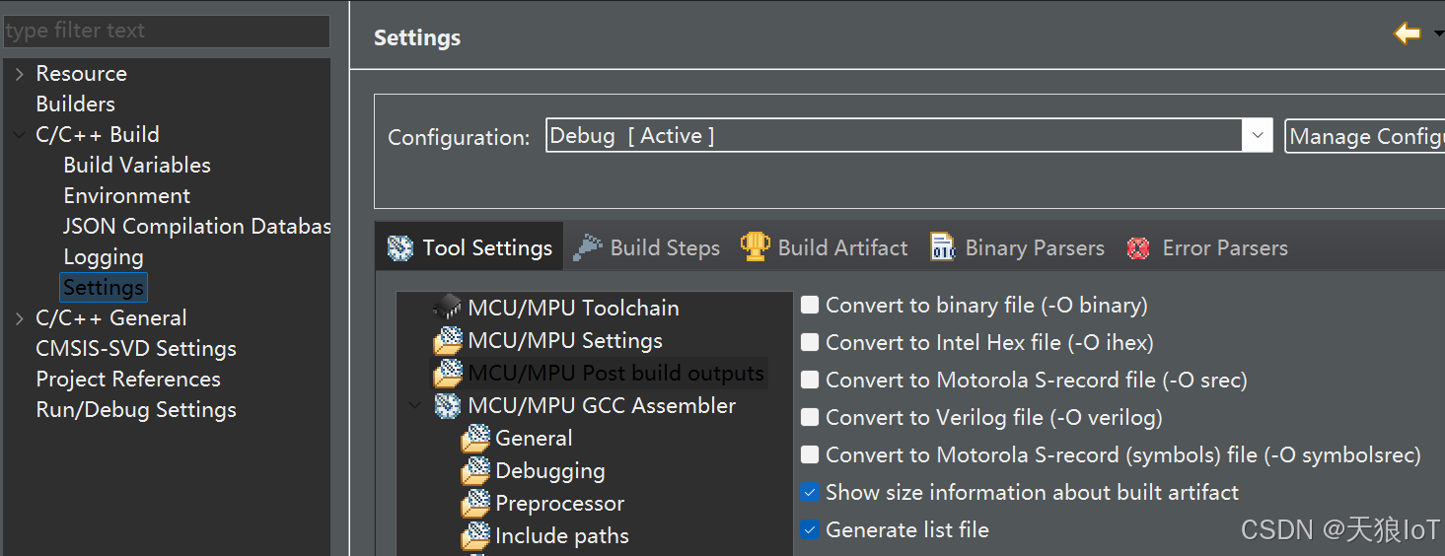This screenshot has width=1445, height=556.
Task: Click the MCU/MPU Toolchain chip icon
Action: [448, 308]
